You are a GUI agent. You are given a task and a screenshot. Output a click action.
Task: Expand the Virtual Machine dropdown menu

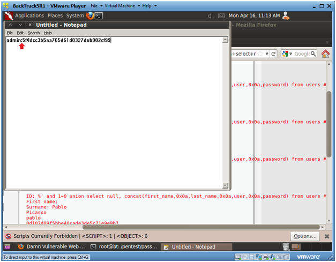click(121, 5)
